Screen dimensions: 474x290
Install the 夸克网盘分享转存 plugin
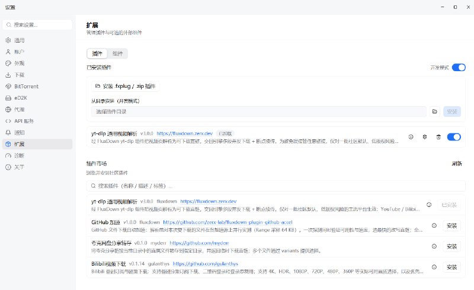(x=451, y=246)
